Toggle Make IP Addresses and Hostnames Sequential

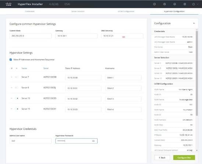[11, 60]
